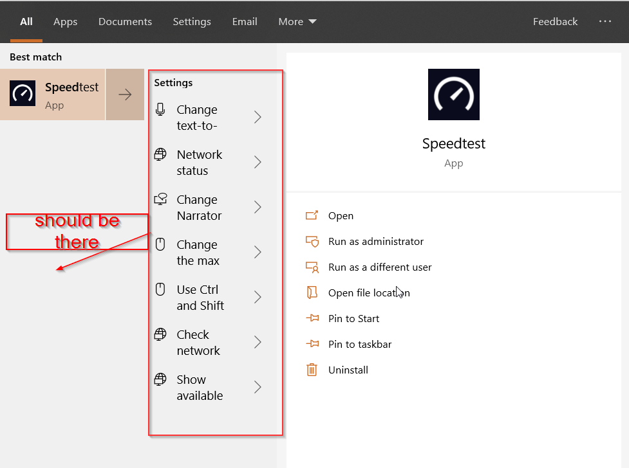Select the Settings search tab
This screenshot has width=629, height=468.
[192, 22]
